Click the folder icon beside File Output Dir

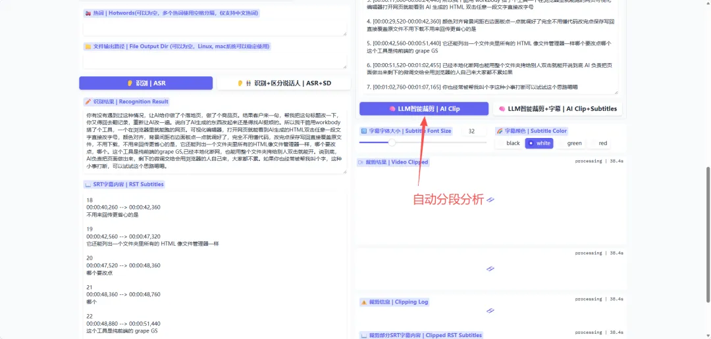(88, 46)
